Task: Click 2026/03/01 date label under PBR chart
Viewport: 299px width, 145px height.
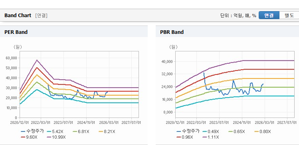Action: [265, 123]
